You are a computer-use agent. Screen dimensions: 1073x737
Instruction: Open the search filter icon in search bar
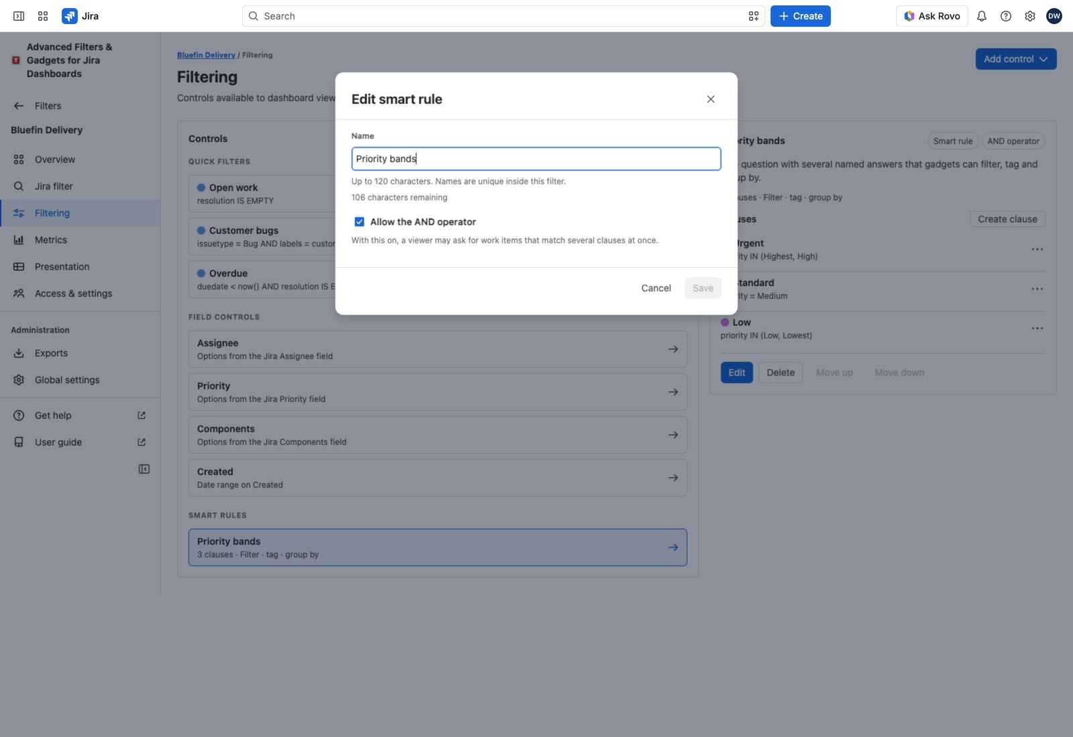point(754,16)
